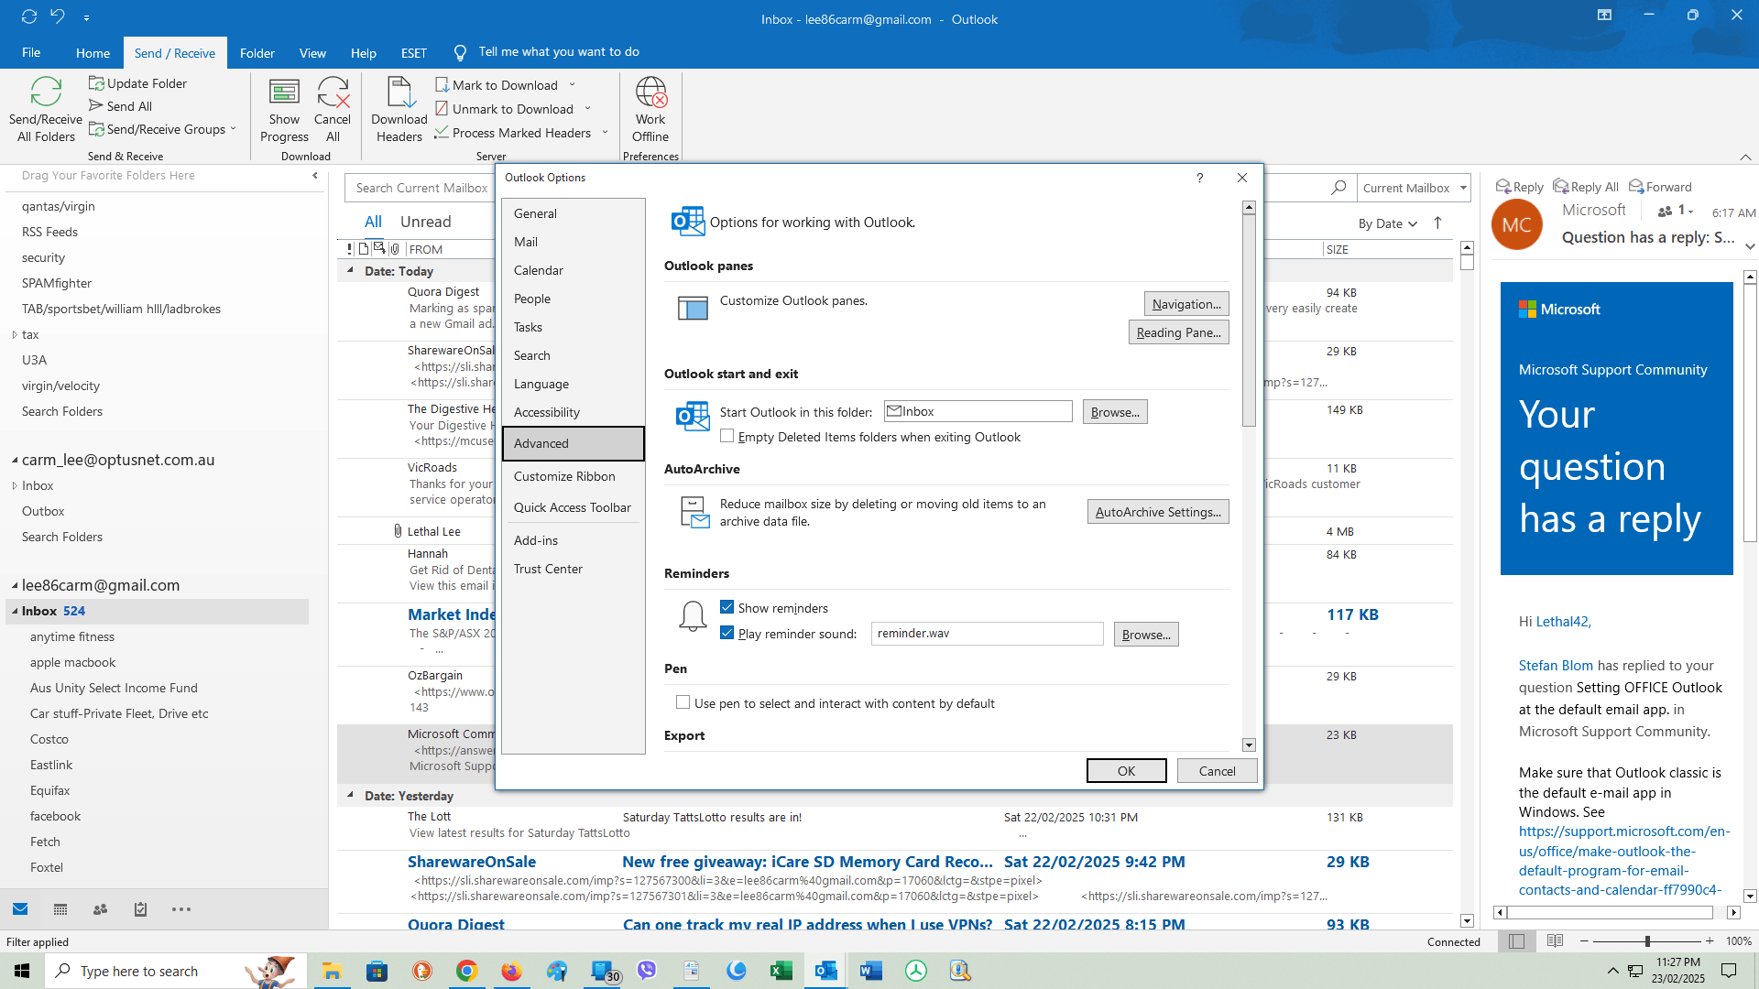This screenshot has width=1759, height=989.
Task: Enable Empty Deleted Items folders checkbox
Action: coord(727,437)
